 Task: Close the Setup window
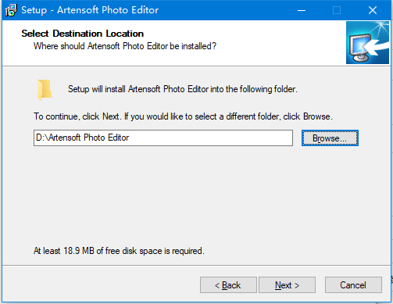coord(373,10)
